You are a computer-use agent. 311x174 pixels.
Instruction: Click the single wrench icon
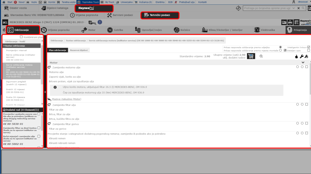302,57
